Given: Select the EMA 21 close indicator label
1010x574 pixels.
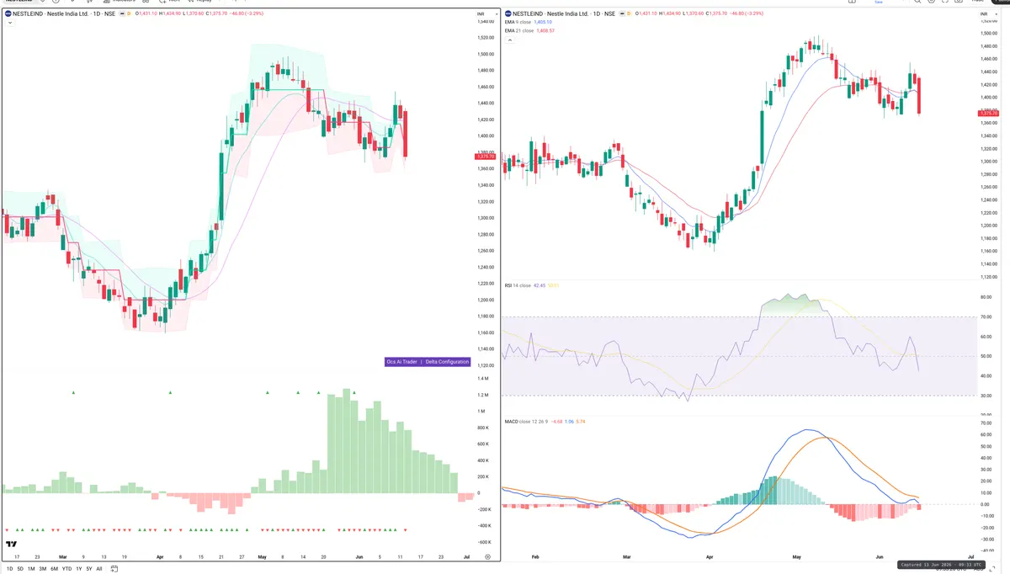Looking at the screenshot, I should 519,31.
